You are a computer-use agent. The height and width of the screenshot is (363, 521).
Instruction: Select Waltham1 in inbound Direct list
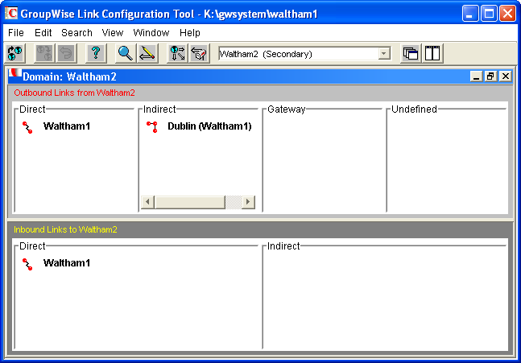click(x=67, y=263)
